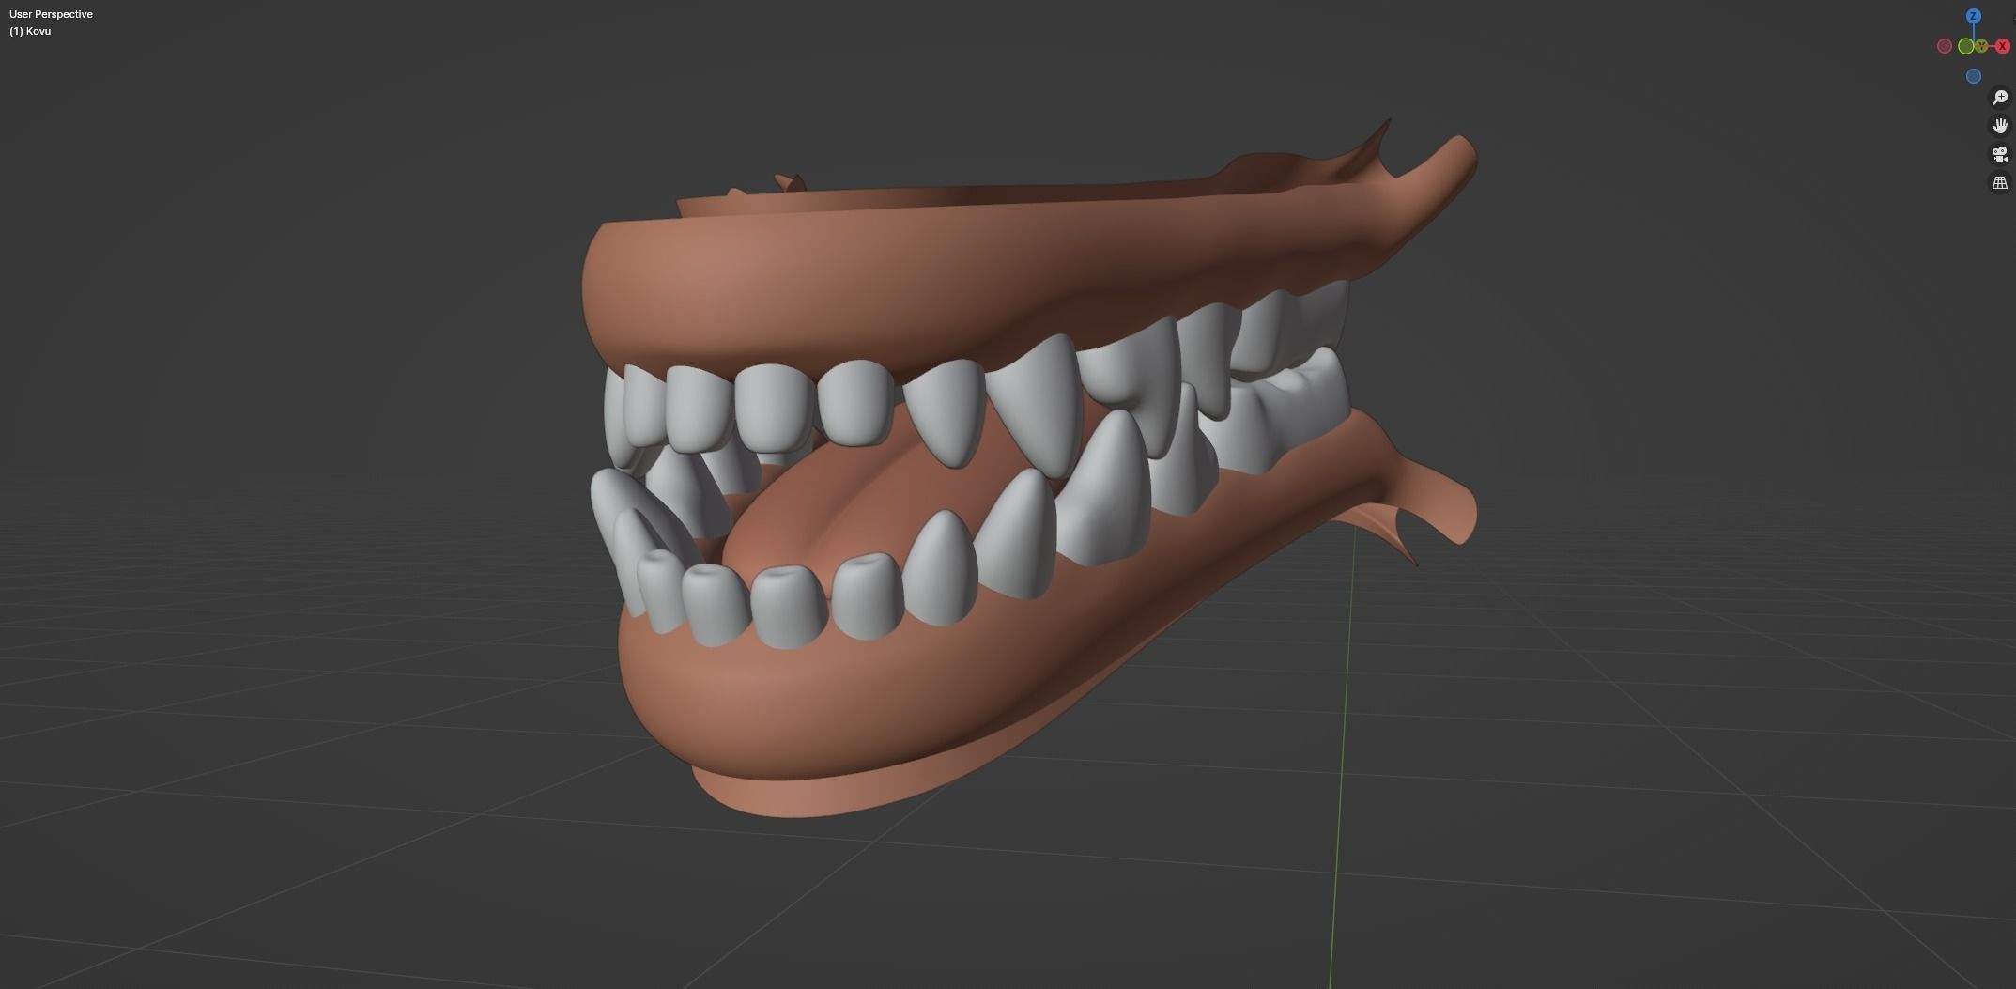Click the faded red negative X handle
2016x989 pixels.
pyautogui.click(x=1945, y=46)
